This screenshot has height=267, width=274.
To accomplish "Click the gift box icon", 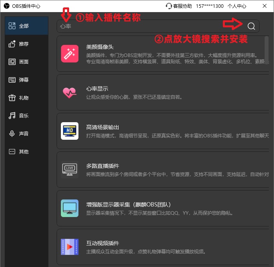I will tap(12, 98).
